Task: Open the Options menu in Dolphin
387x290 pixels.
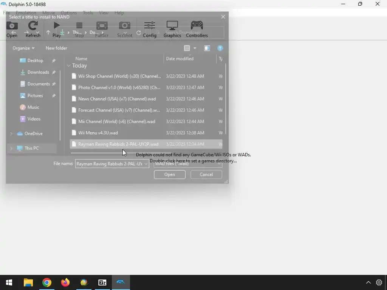Action: (x=69, y=13)
